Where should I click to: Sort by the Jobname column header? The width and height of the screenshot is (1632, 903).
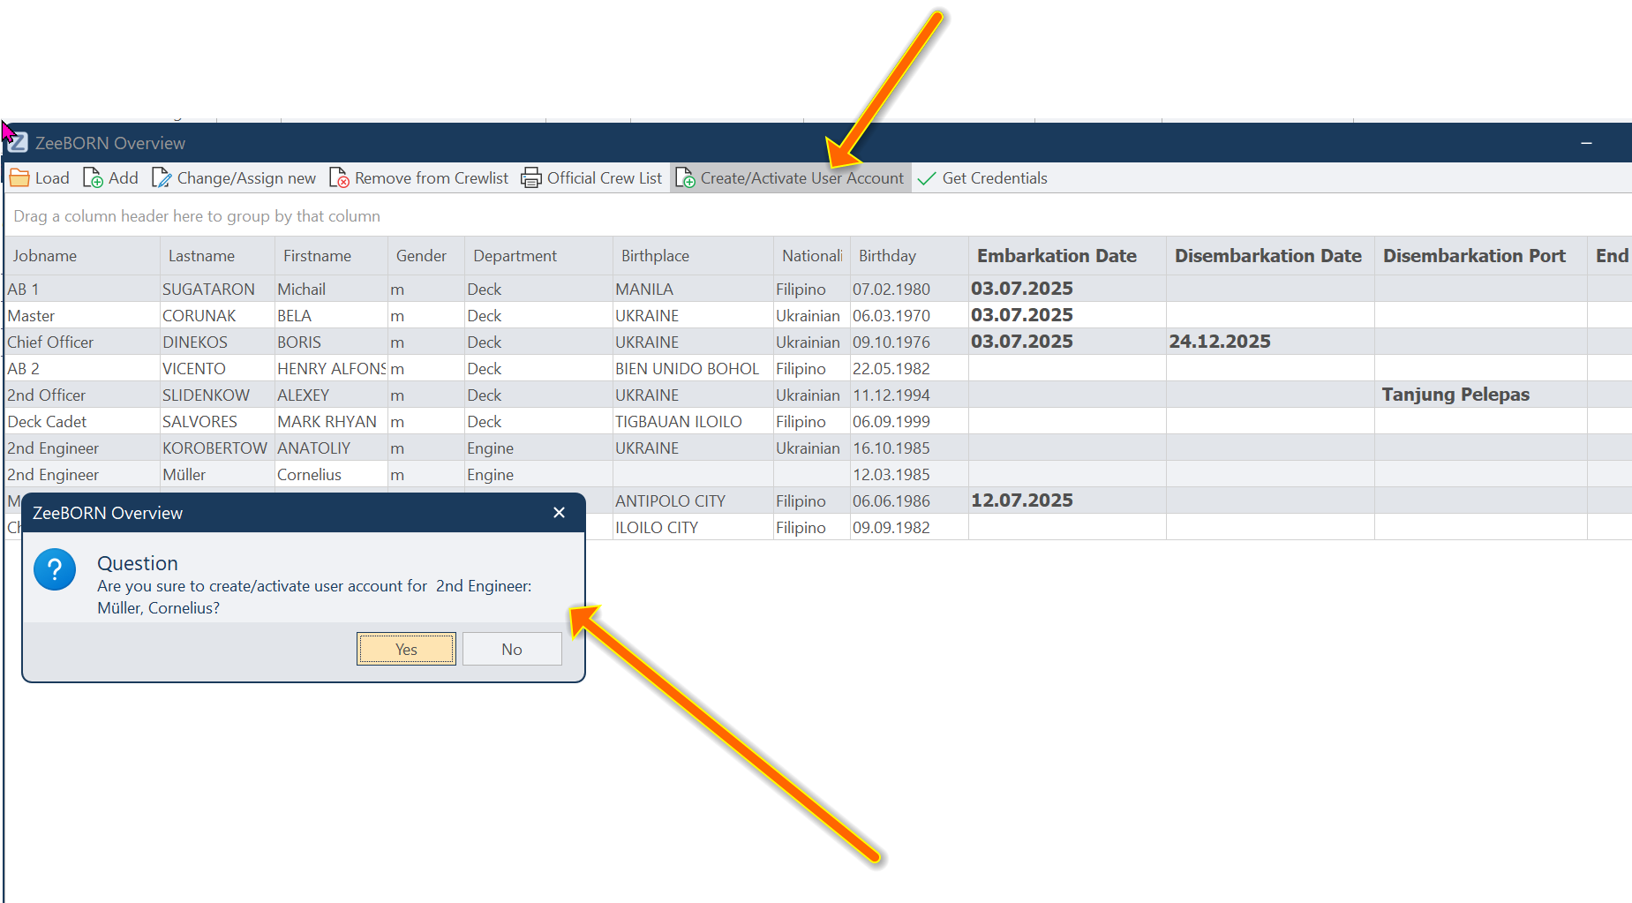click(x=82, y=256)
